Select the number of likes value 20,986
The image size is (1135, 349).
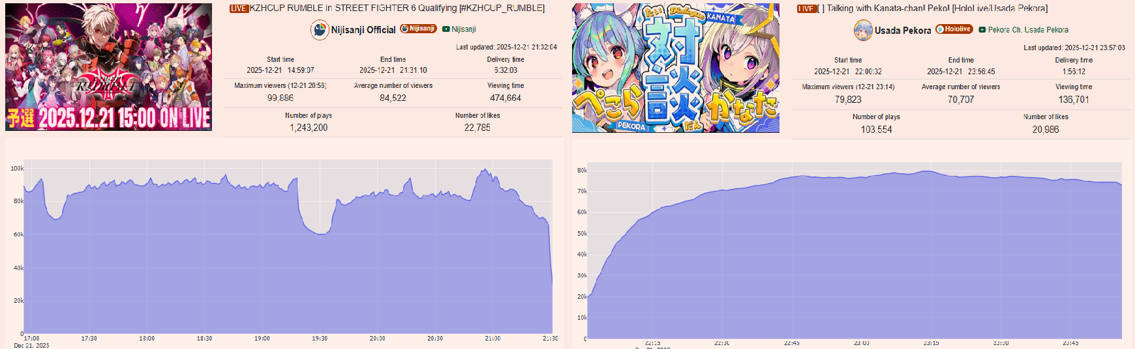click(1046, 130)
